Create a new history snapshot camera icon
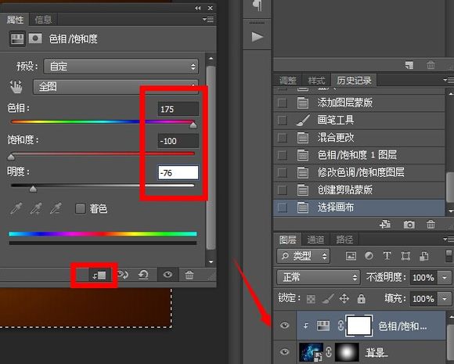This screenshot has height=364, width=454. coord(409,225)
